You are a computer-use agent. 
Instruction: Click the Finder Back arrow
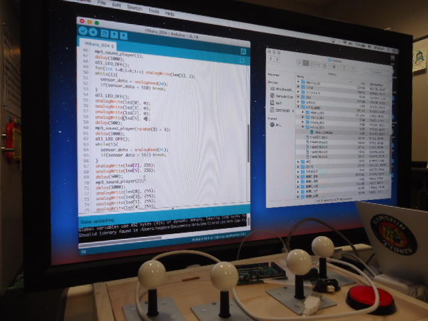pos(271,58)
